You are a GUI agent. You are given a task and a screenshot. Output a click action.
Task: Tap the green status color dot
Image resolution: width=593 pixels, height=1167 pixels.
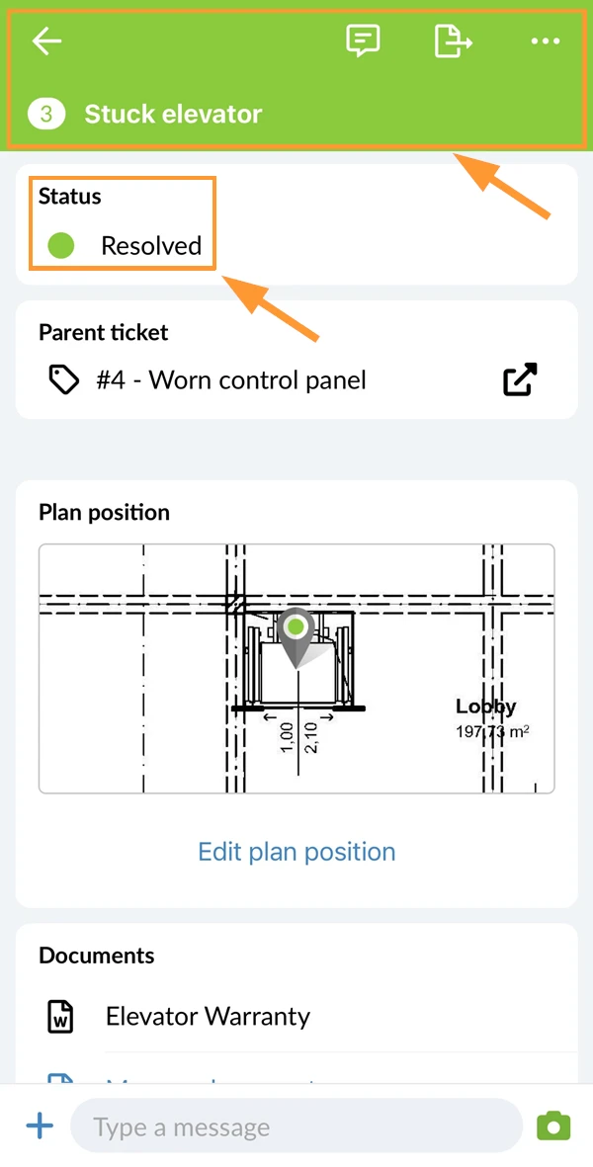click(61, 246)
